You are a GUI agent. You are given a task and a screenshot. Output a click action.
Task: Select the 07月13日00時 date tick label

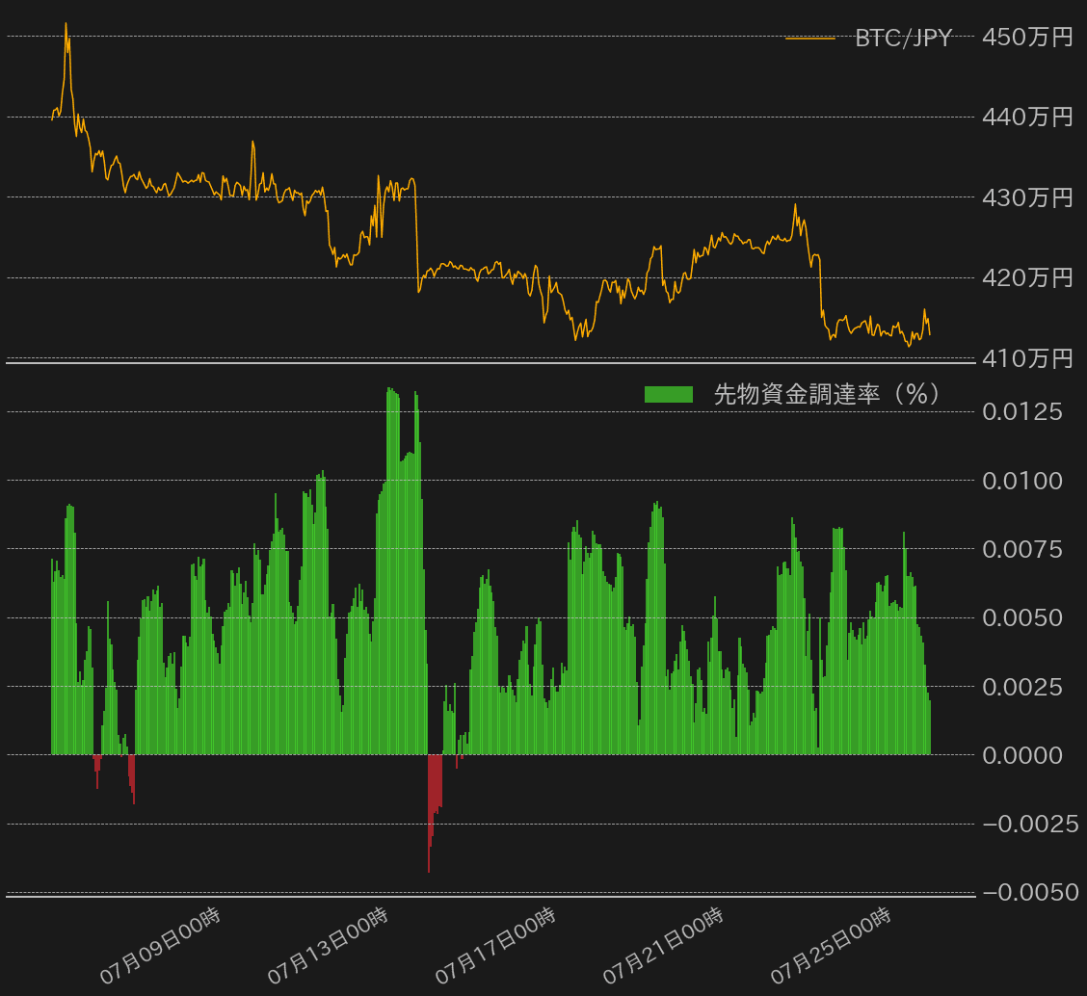pyautogui.click(x=329, y=945)
